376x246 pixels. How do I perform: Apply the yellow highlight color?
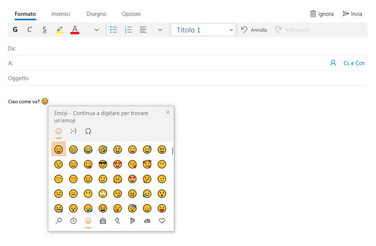point(59,30)
